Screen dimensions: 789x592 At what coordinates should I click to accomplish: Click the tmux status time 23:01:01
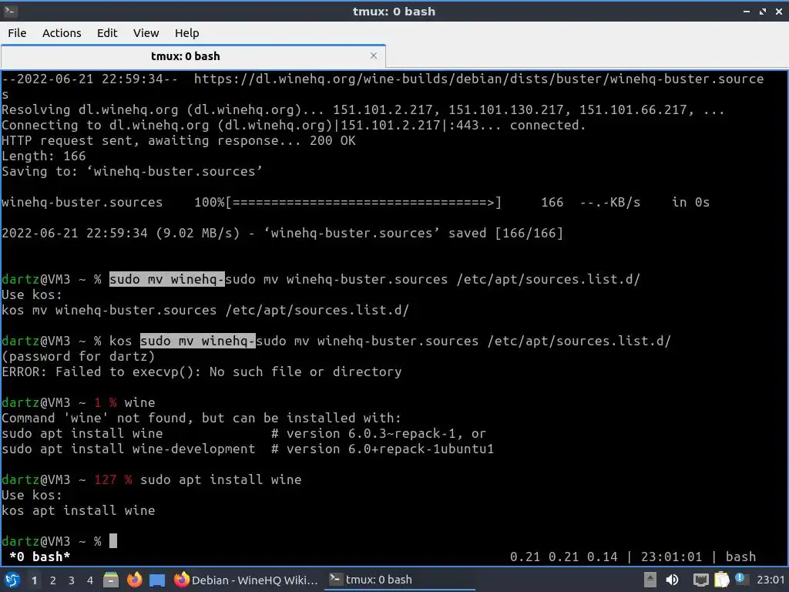pyautogui.click(x=671, y=557)
